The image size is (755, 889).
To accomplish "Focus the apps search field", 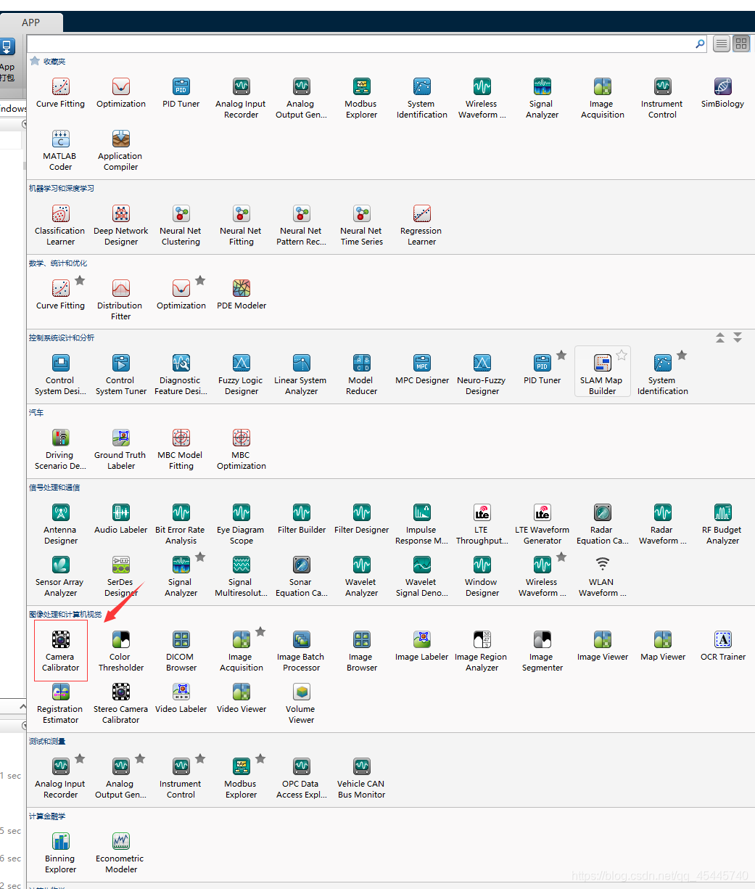I will pyautogui.click(x=360, y=44).
